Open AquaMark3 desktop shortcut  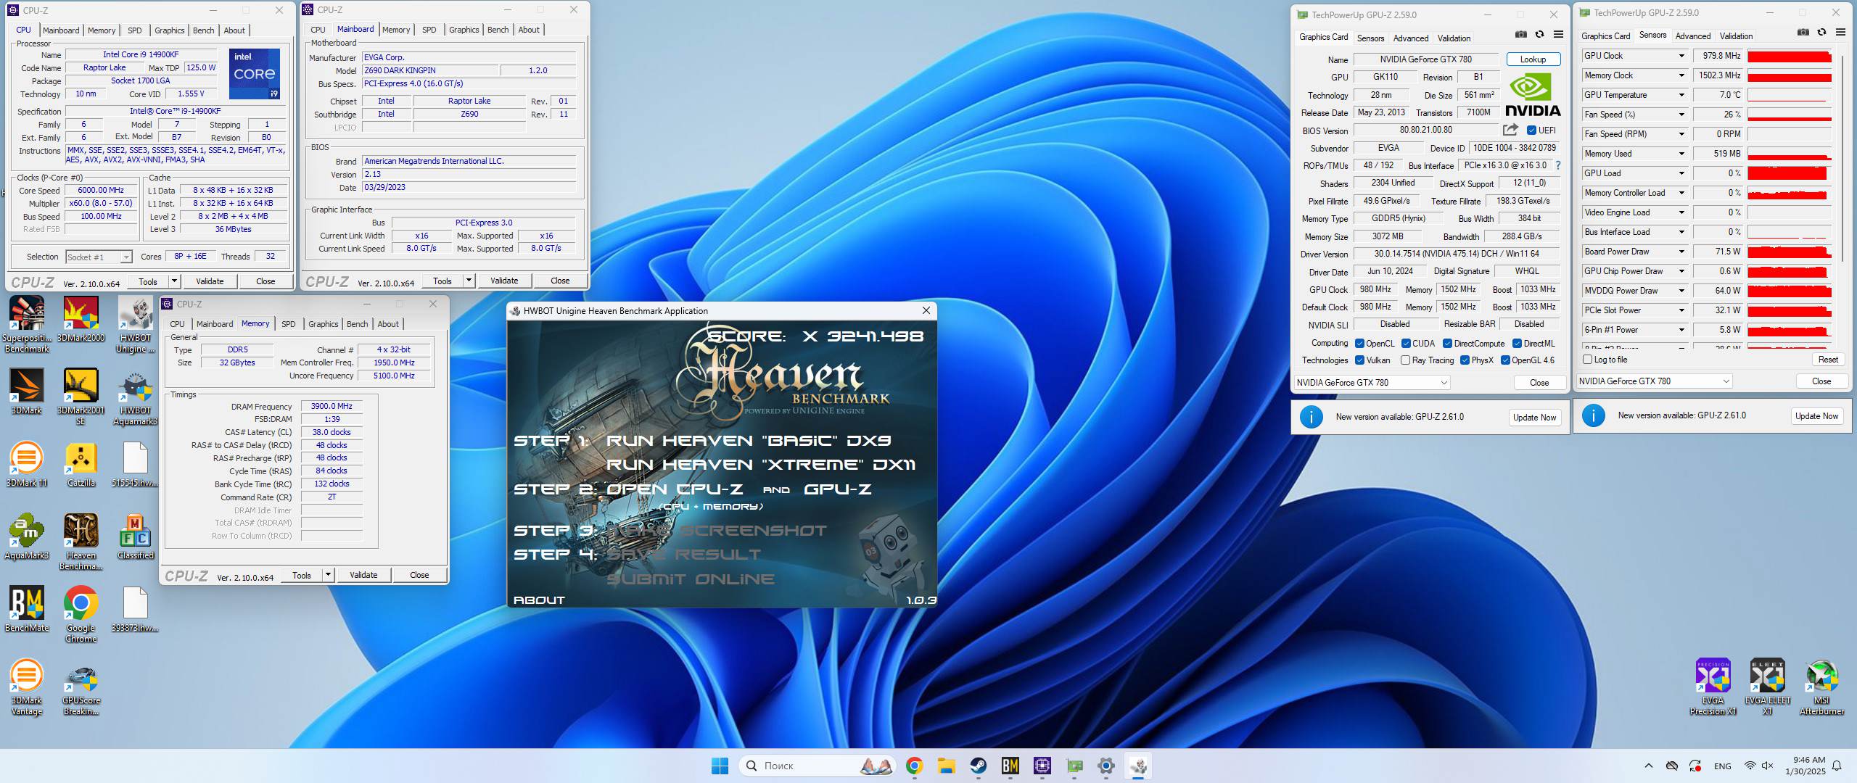coord(27,536)
